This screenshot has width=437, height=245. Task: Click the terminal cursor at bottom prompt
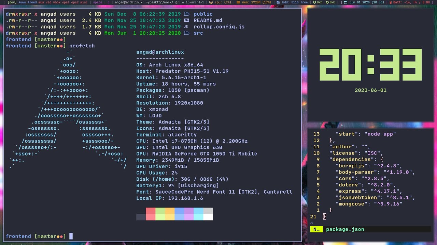point(71,236)
